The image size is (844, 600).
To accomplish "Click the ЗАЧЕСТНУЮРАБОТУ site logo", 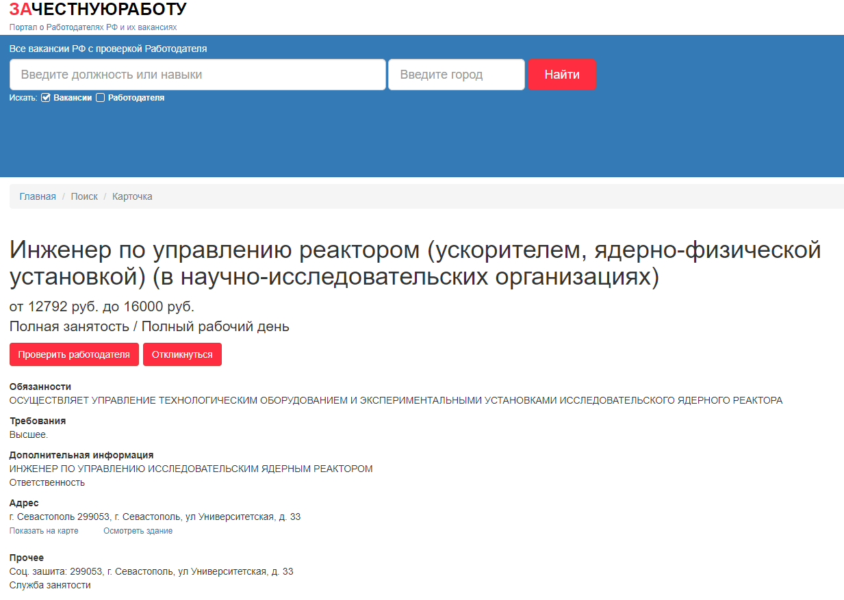I will pos(98,10).
